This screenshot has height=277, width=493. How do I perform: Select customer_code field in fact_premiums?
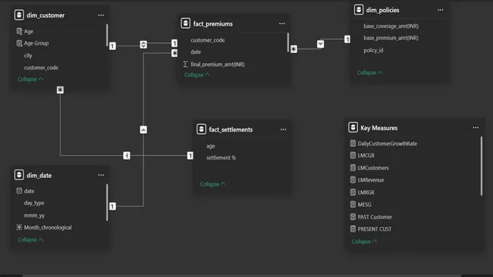[x=208, y=40]
